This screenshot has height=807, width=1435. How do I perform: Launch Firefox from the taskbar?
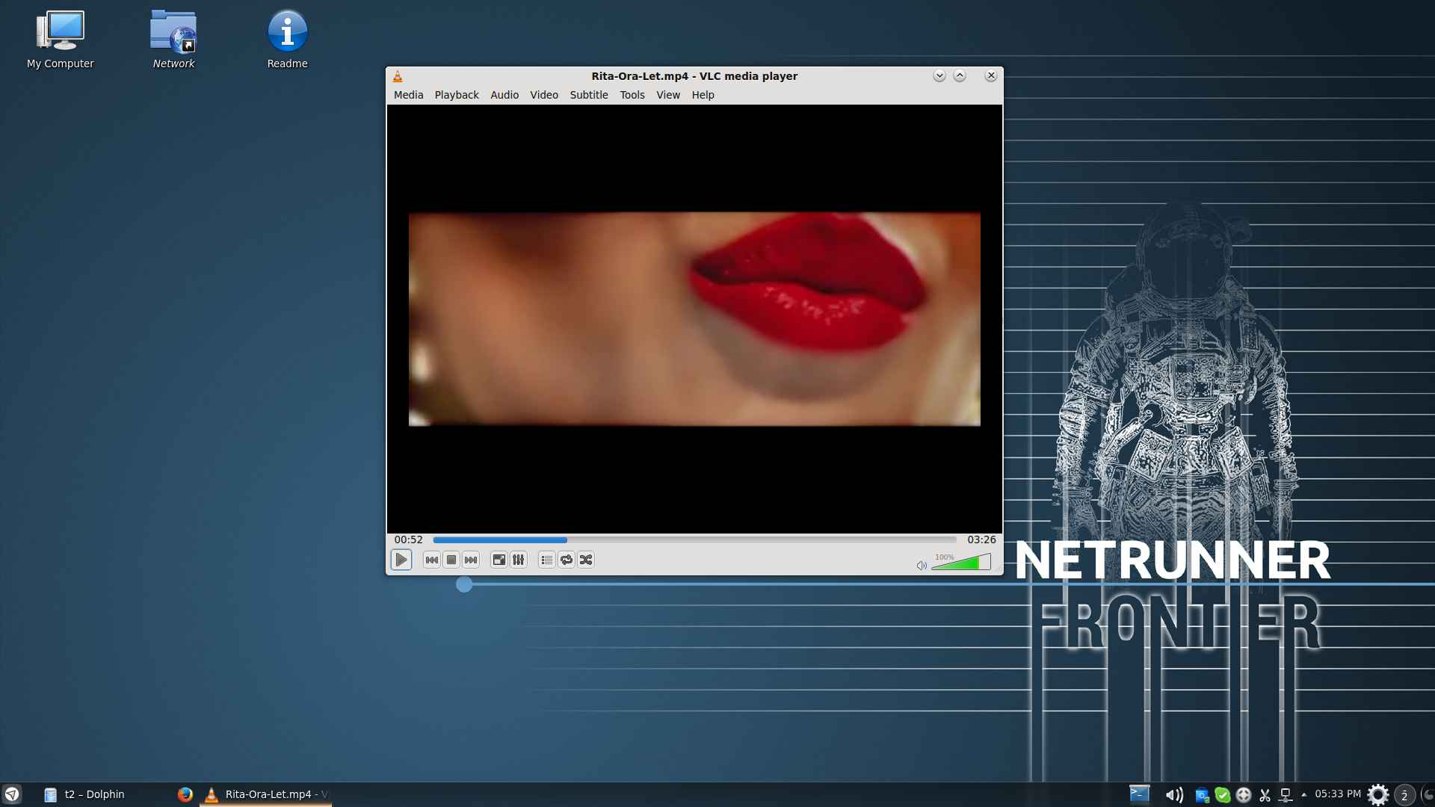coord(185,794)
